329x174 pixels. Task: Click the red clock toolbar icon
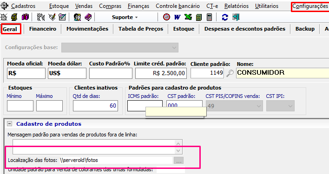(x=167, y=17)
